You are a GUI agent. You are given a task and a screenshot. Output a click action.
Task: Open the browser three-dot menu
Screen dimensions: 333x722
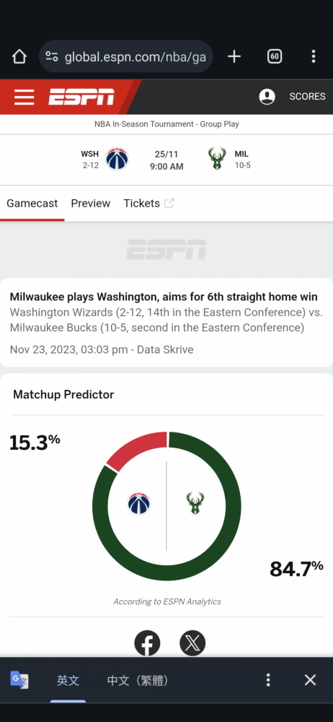[x=314, y=56]
